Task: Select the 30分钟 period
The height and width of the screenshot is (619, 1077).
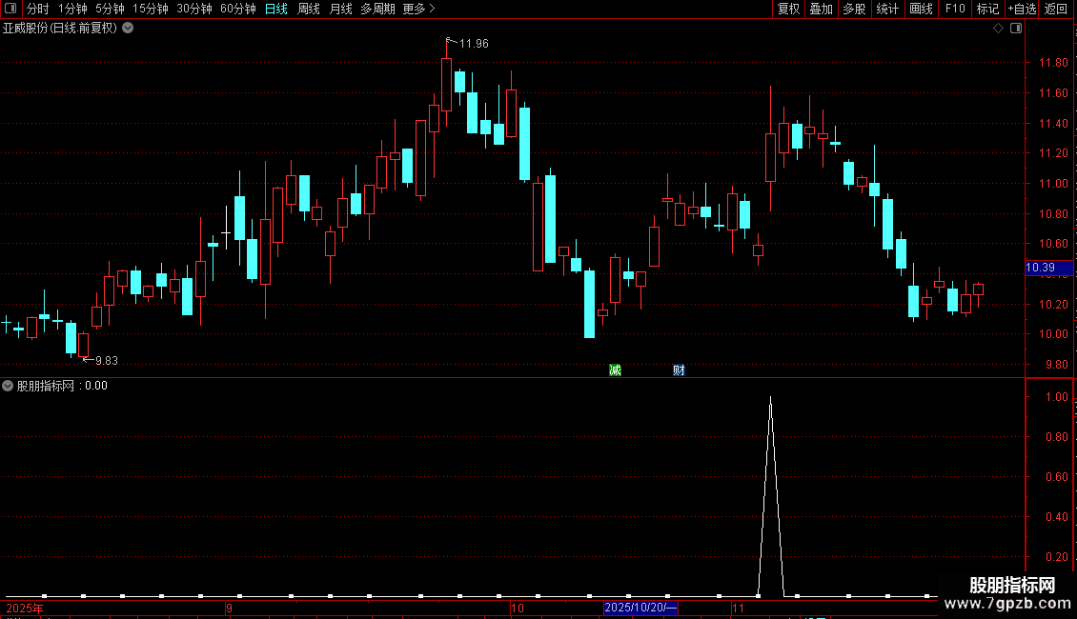Action: coord(194,9)
